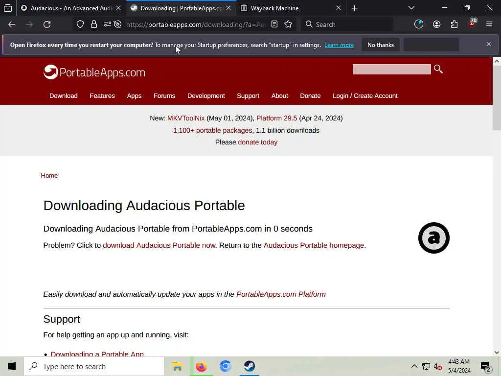
Task: Open File Explorer from taskbar
Action: 177,366
